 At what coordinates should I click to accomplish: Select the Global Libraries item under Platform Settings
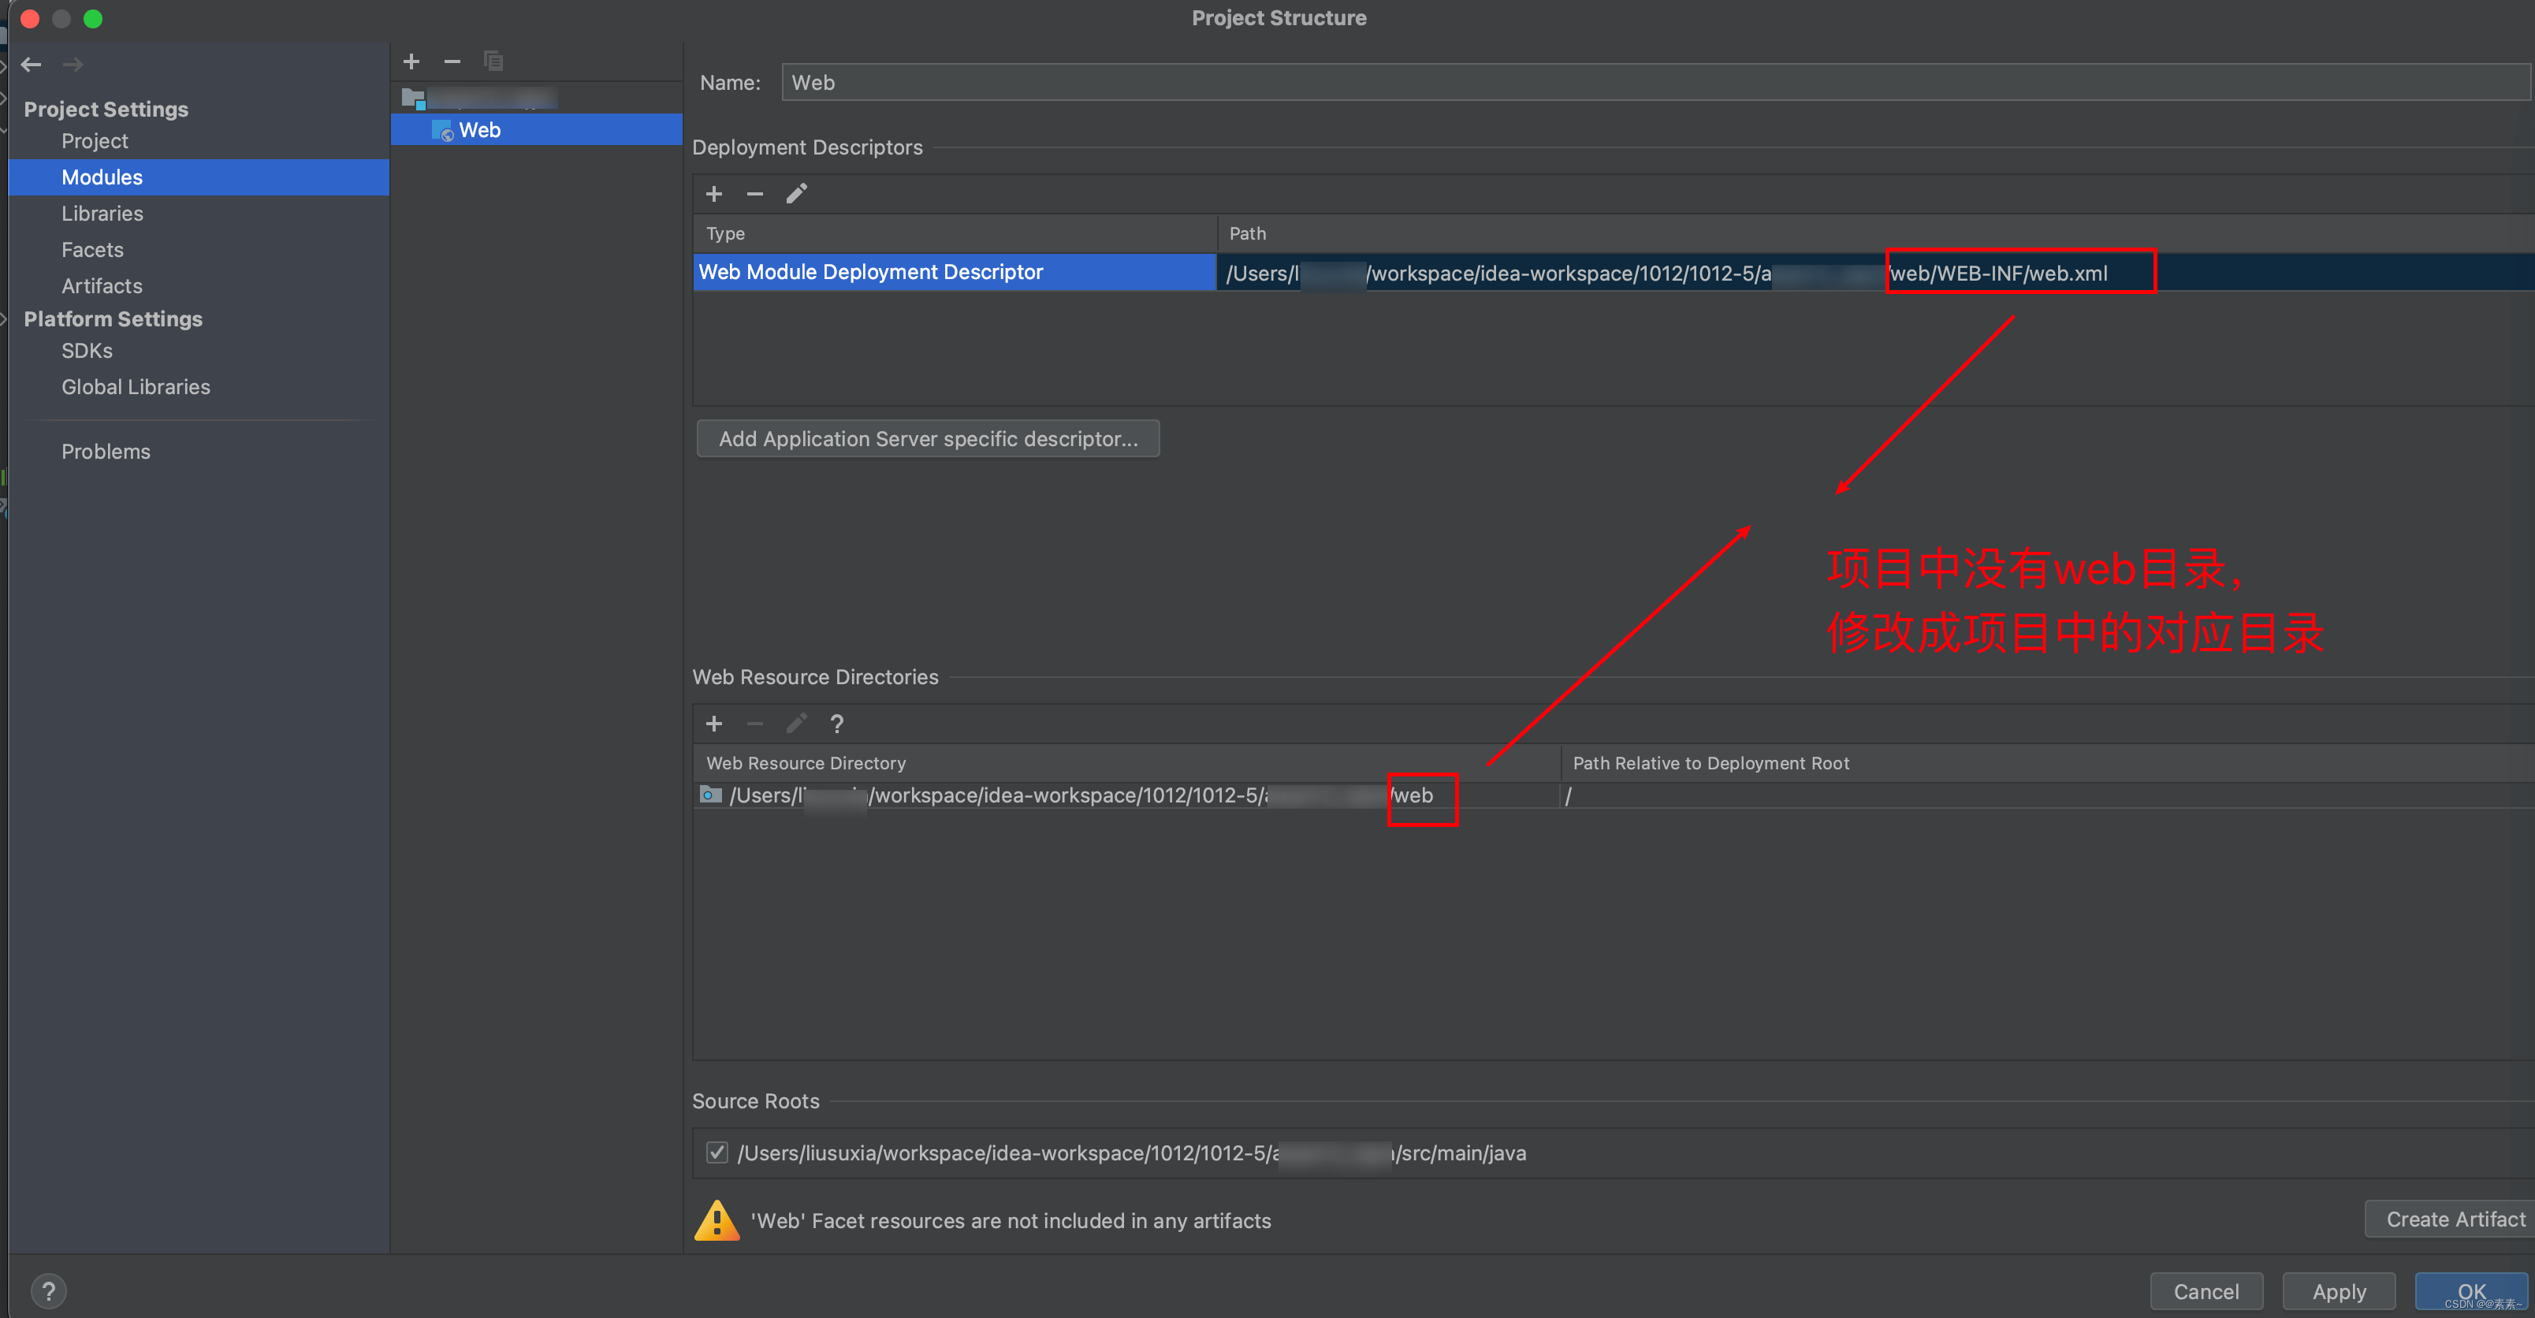click(x=136, y=385)
